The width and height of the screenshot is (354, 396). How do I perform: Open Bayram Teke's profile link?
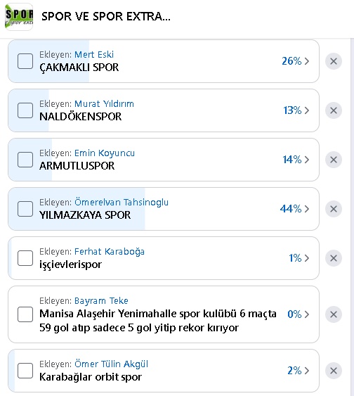pyautogui.click(x=101, y=301)
